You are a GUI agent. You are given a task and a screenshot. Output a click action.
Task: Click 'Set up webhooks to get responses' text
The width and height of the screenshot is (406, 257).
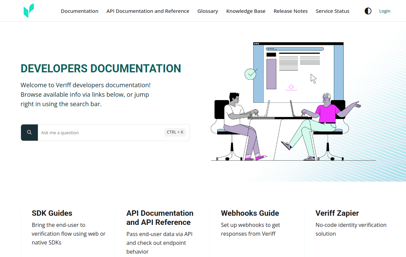pos(250,229)
